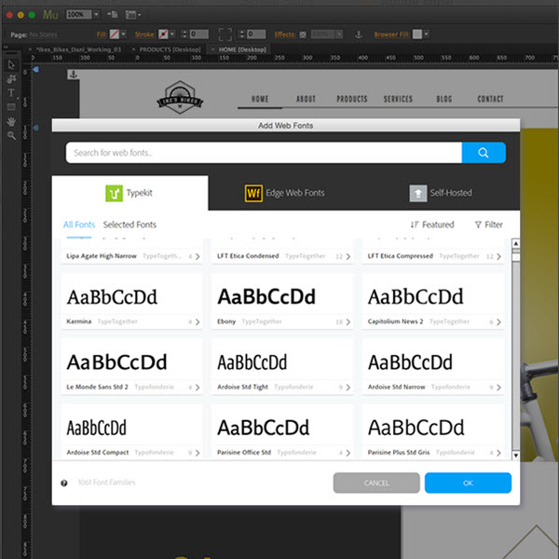Select the Rectangle tool
This screenshot has height=559, width=559.
(11, 107)
